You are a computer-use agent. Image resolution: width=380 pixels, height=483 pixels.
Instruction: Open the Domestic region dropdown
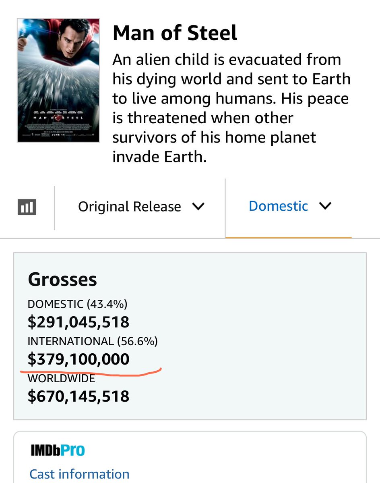pyautogui.click(x=290, y=206)
